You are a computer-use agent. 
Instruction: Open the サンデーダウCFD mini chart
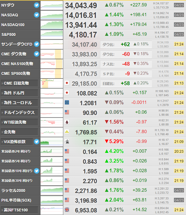pyautogui.click(x=52, y=44)
